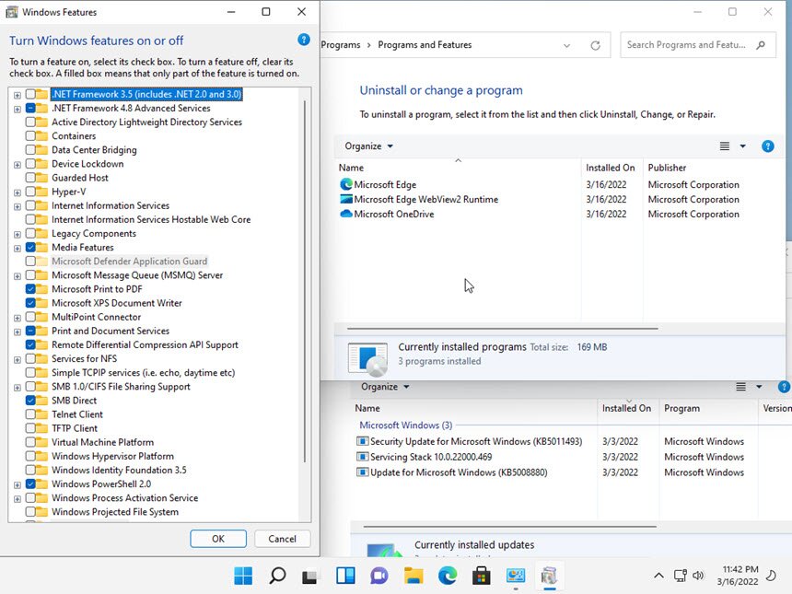
Task: Select Guarded Host feature row
Action: pyautogui.click(x=80, y=178)
